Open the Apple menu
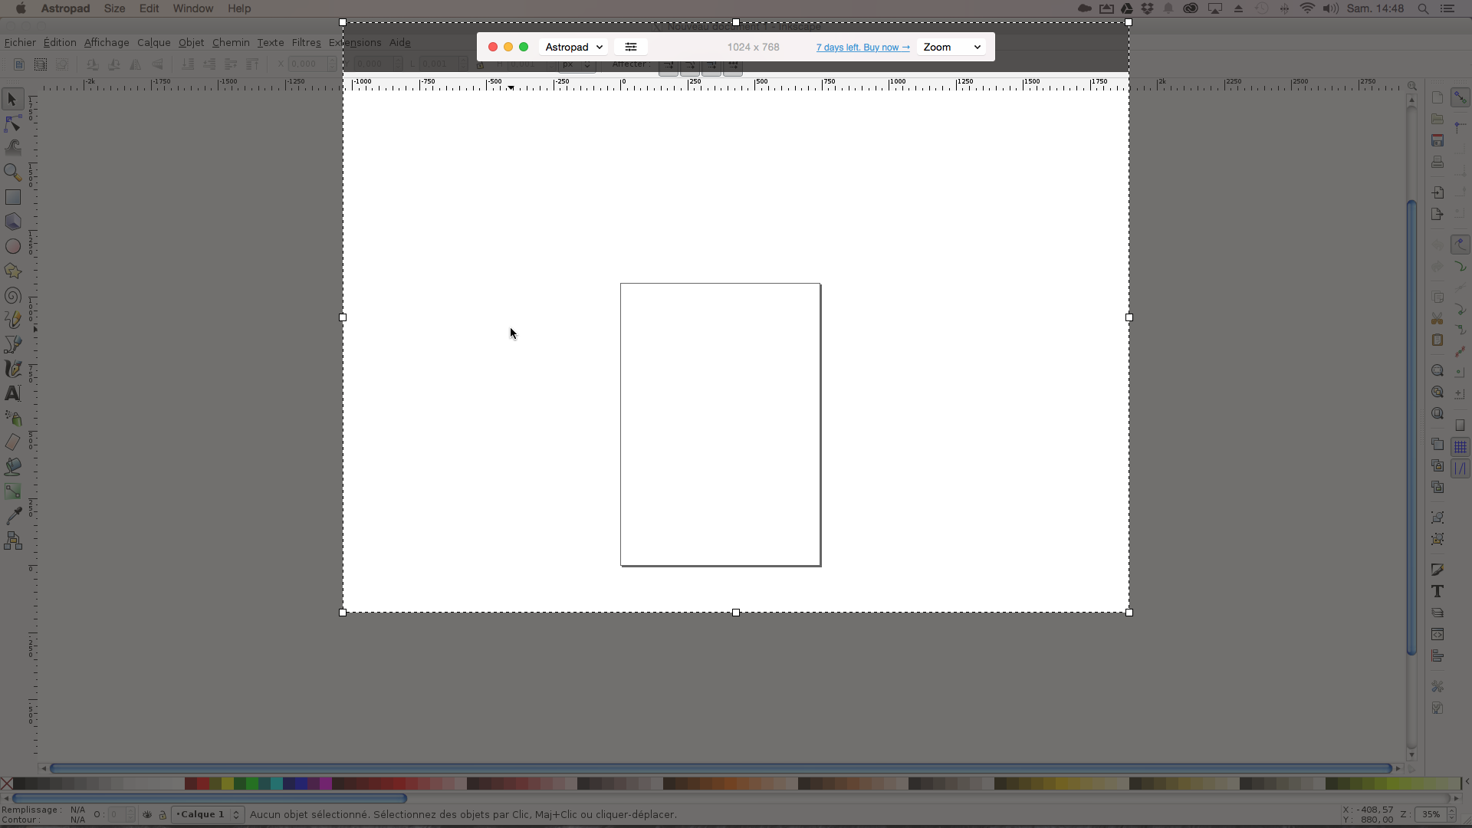 coord(21,8)
